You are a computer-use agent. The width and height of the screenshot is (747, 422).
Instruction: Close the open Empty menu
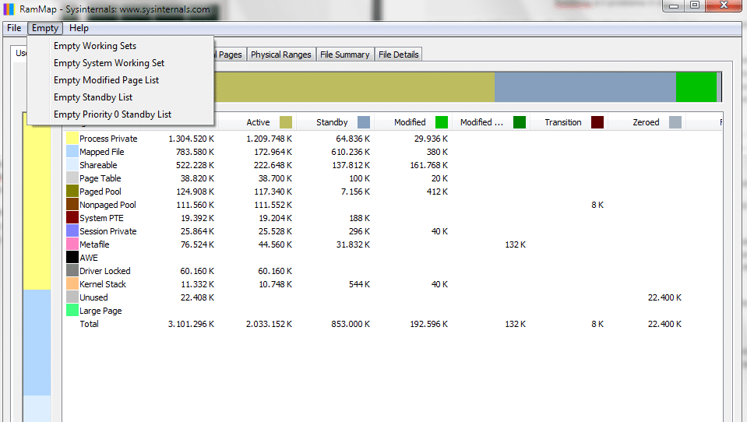[x=44, y=28]
